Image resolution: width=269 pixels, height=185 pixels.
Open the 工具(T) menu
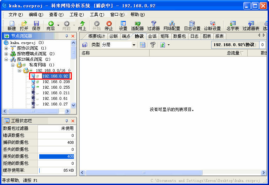[97, 15]
